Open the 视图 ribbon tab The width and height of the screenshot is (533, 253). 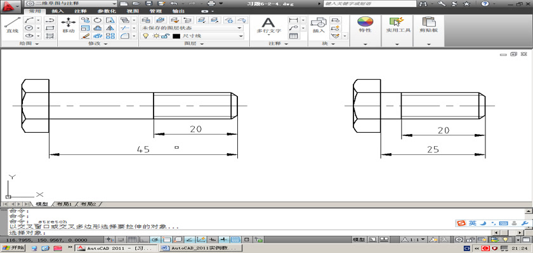(133, 11)
